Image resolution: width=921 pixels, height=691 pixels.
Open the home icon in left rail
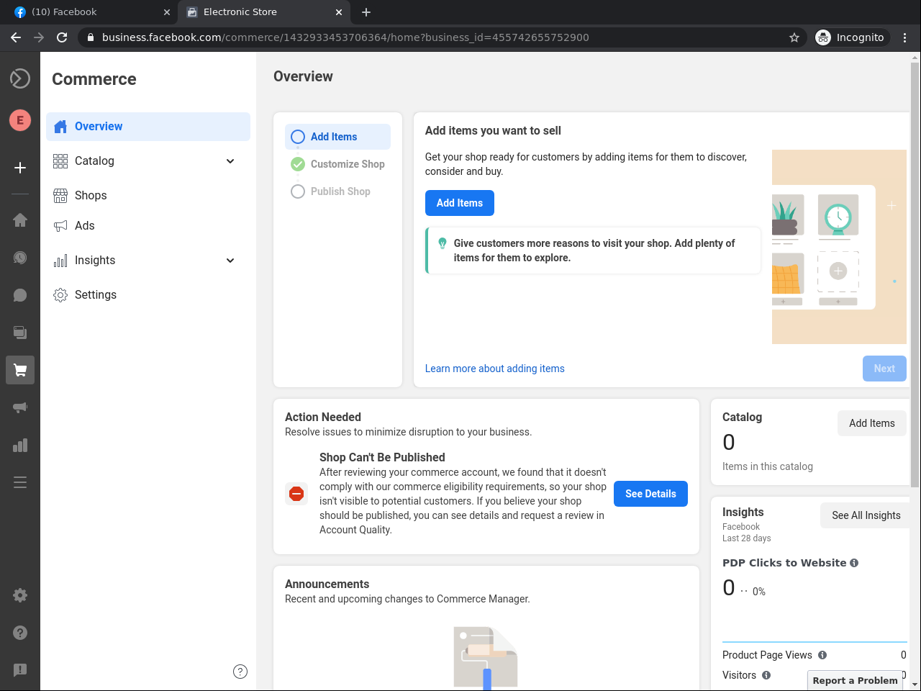tap(20, 220)
